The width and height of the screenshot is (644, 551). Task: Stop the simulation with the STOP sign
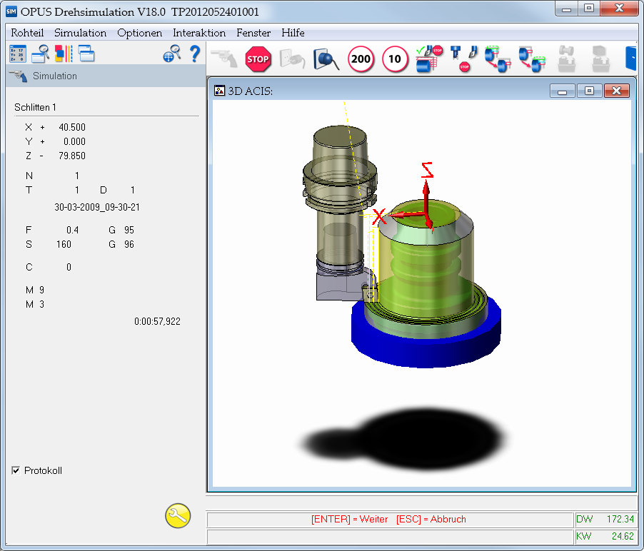tap(258, 59)
